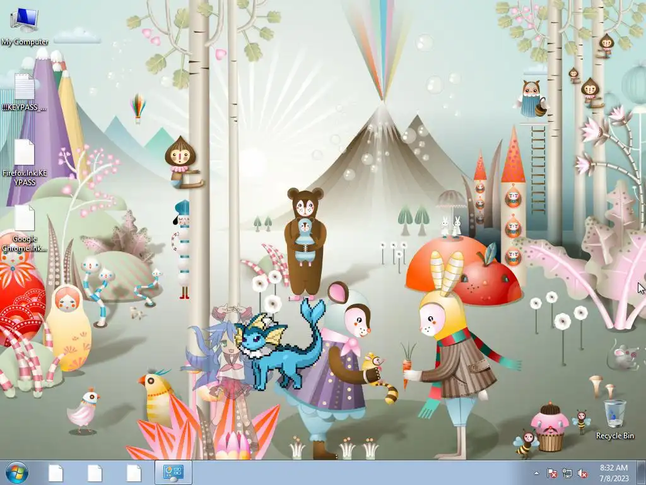The width and height of the screenshot is (646, 485).
Task: Open the network connection tray icon
Action: click(567, 473)
